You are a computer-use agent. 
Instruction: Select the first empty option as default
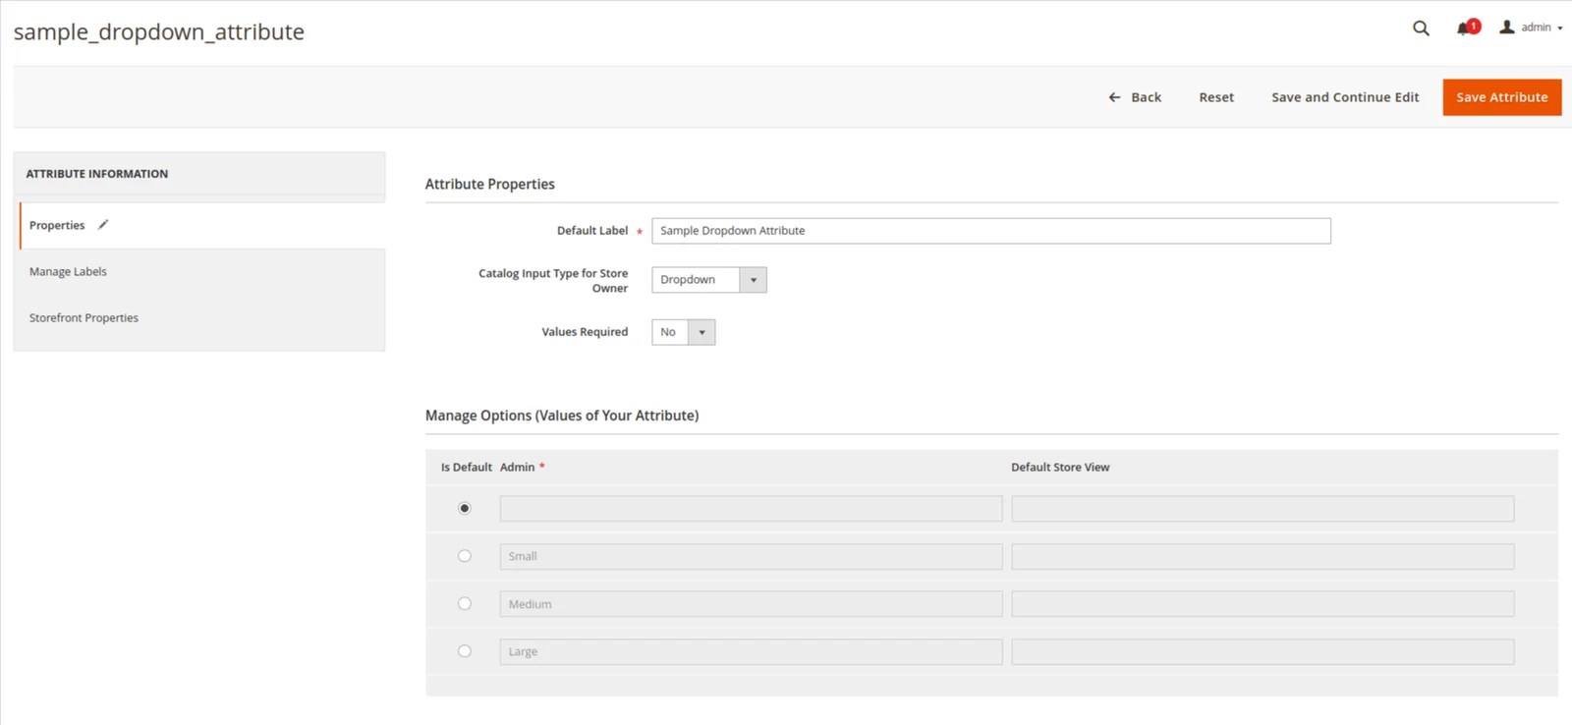[x=465, y=508]
